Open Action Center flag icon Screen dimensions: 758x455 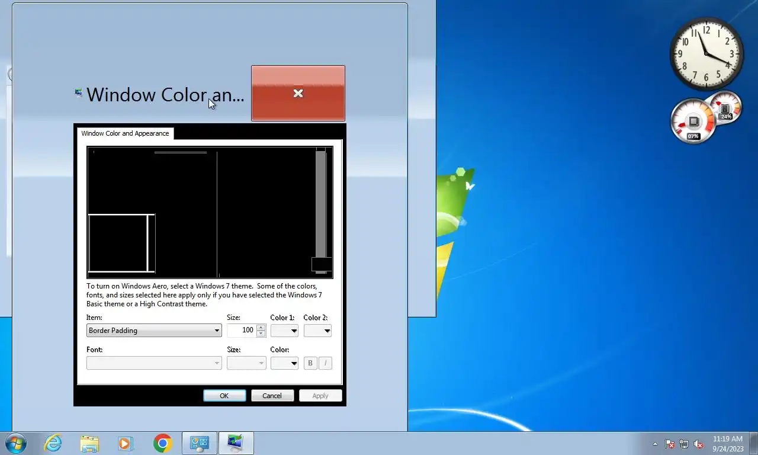(670, 444)
